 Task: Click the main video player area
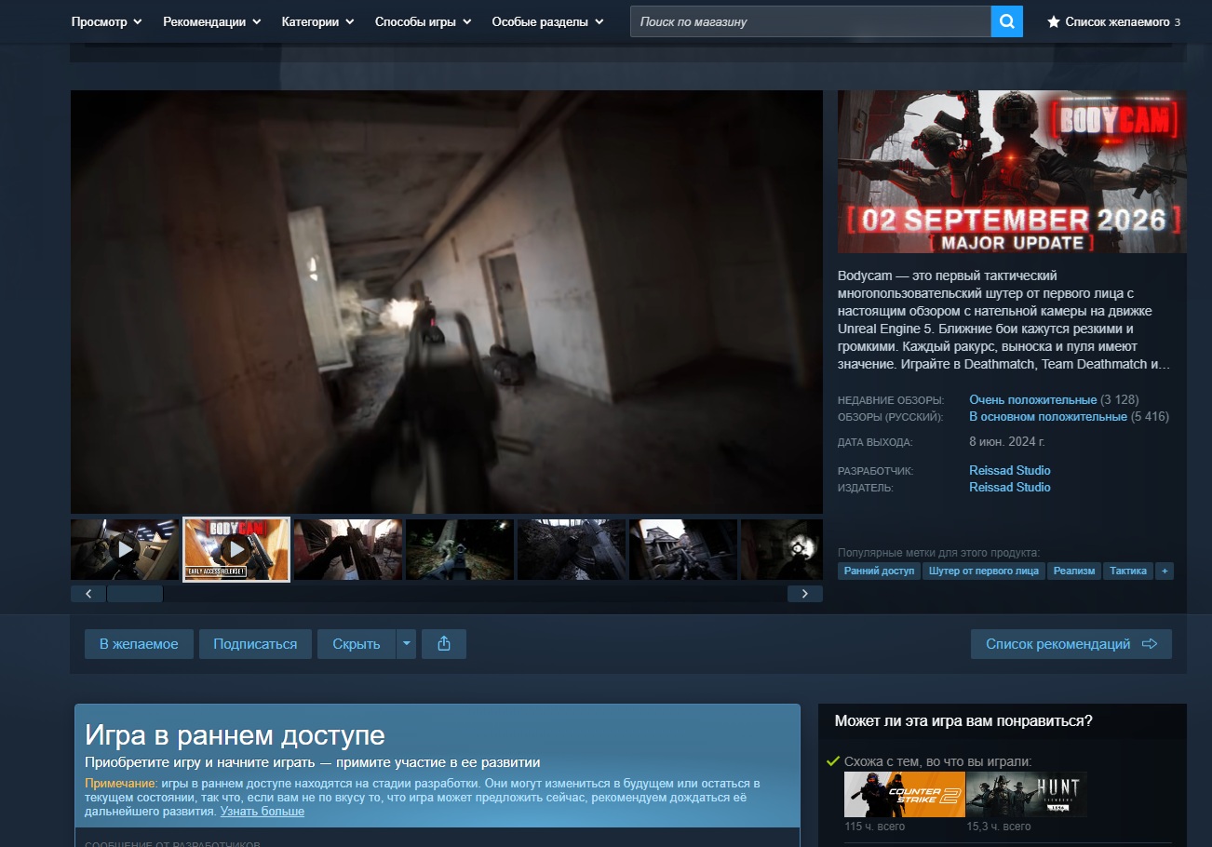tap(447, 302)
